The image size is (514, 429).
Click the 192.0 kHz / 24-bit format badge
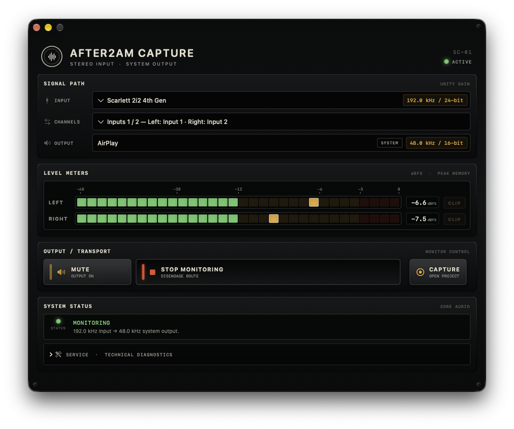click(x=435, y=100)
